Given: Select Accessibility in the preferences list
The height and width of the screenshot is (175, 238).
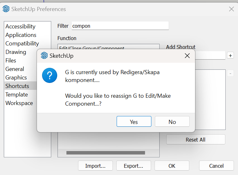Looking at the screenshot, I should coord(21,26).
